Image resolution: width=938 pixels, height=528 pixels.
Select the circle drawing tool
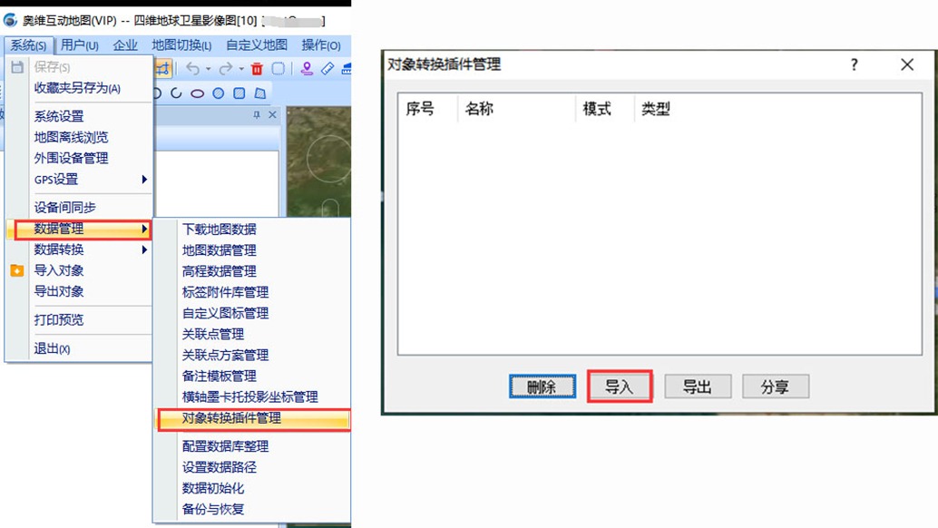tap(218, 93)
